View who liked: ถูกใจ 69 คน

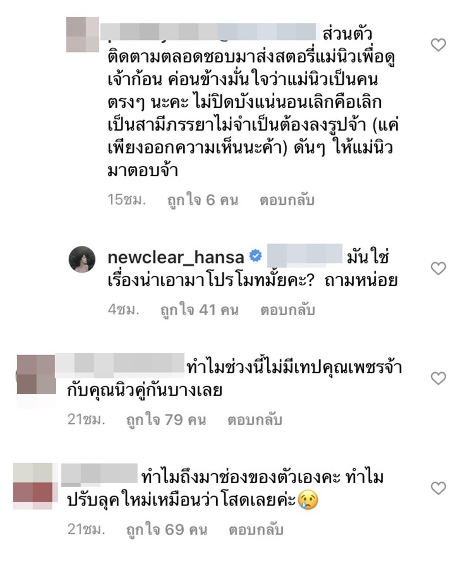tap(167, 530)
